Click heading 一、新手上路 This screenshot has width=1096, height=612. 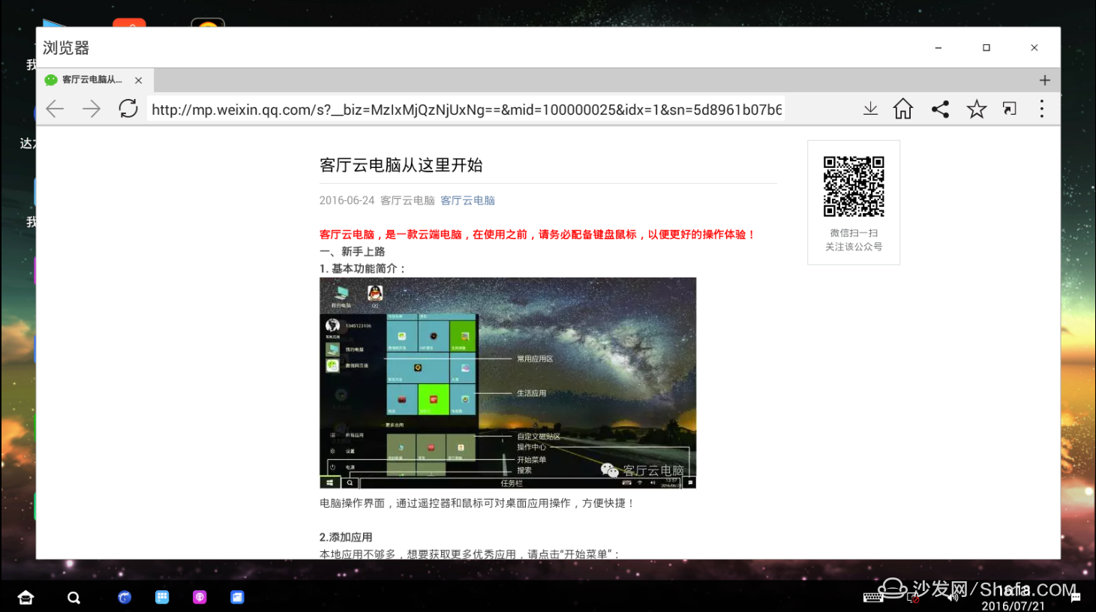352,251
